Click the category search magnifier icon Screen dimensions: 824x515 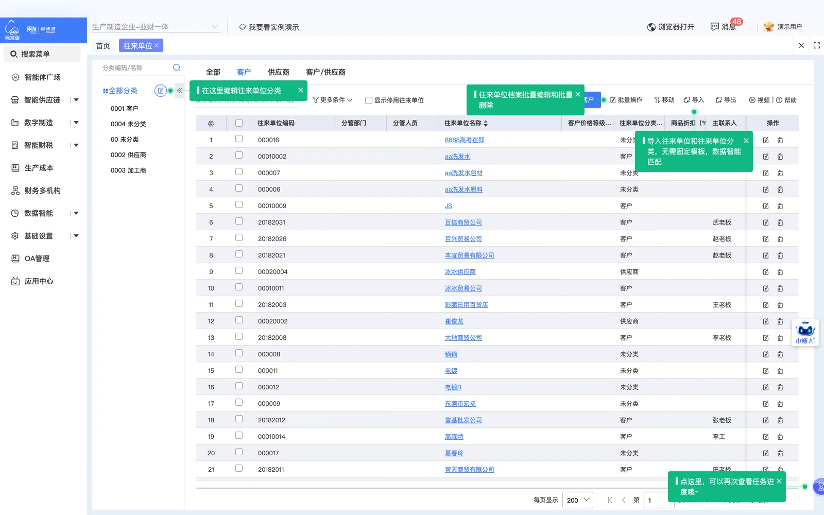click(x=177, y=67)
